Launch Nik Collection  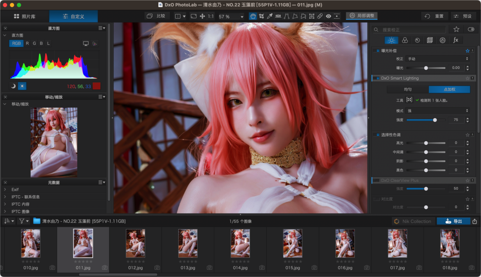pyautogui.click(x=413, y=221)
